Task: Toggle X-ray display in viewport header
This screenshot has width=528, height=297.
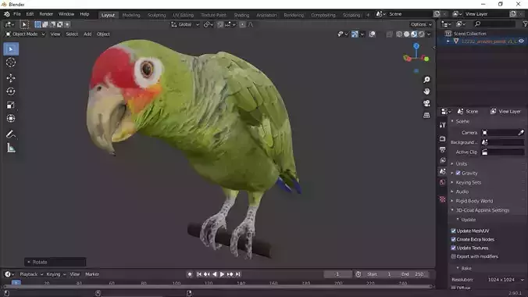Action: [389, 34]
